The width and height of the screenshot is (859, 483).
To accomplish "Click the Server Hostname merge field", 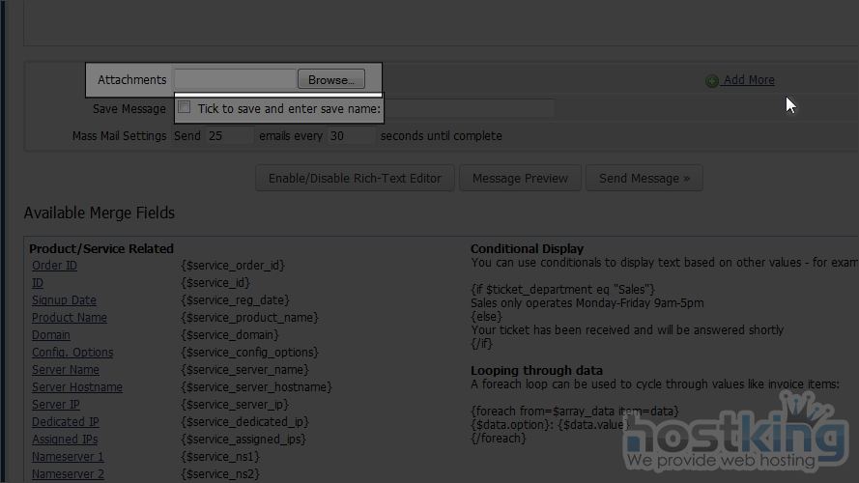I will click(x=76, y=387).
